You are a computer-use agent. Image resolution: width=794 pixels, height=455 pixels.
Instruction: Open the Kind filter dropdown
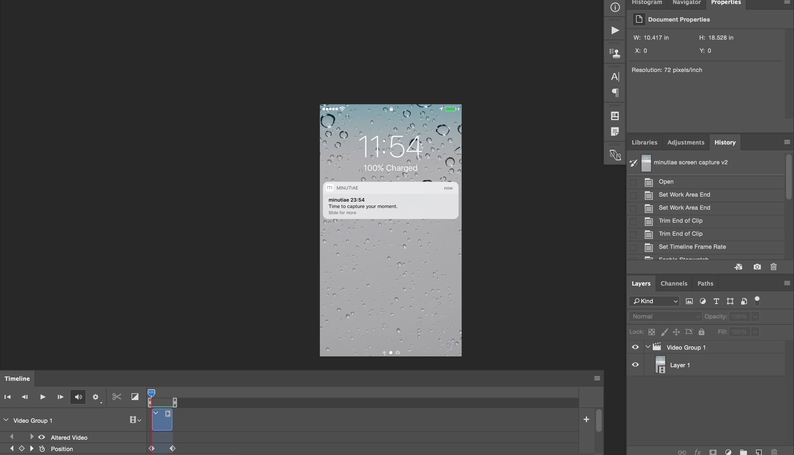pyautogui.click(x=654, y=301)
